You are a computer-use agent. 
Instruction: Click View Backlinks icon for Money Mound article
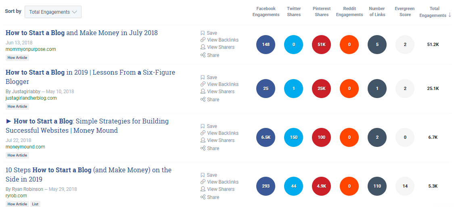(203, 133)
